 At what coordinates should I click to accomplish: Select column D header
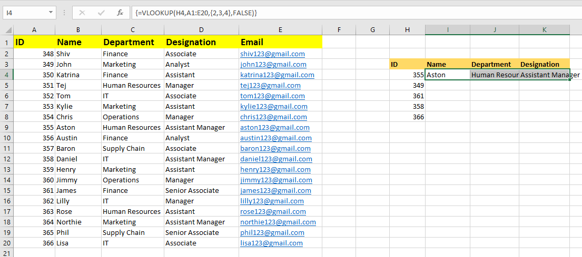point(201,30)
